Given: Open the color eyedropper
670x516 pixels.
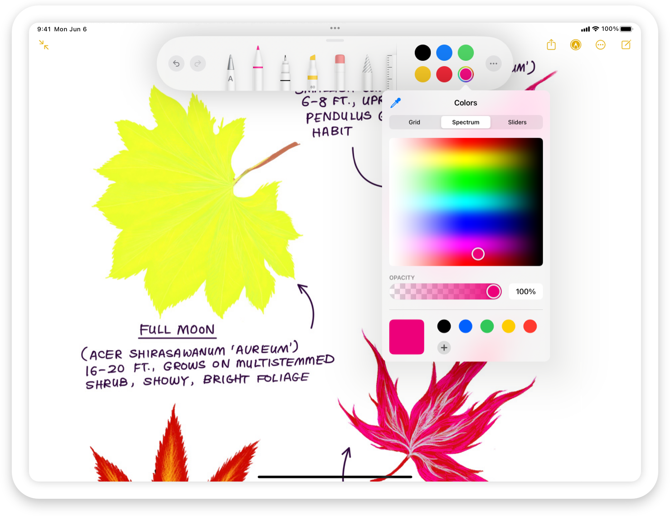Looking at the screenshot, I should [395, 102].
